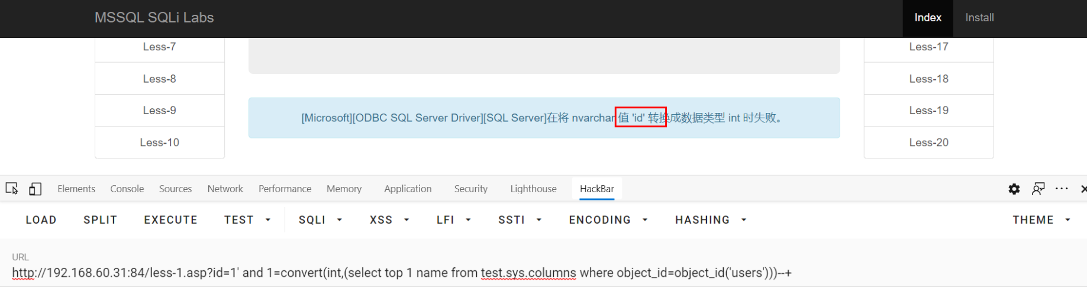Viewport: 1087px width, 291px height.
Task: Click the EXECUTE button in HackBar
Action: pos(170,220)
